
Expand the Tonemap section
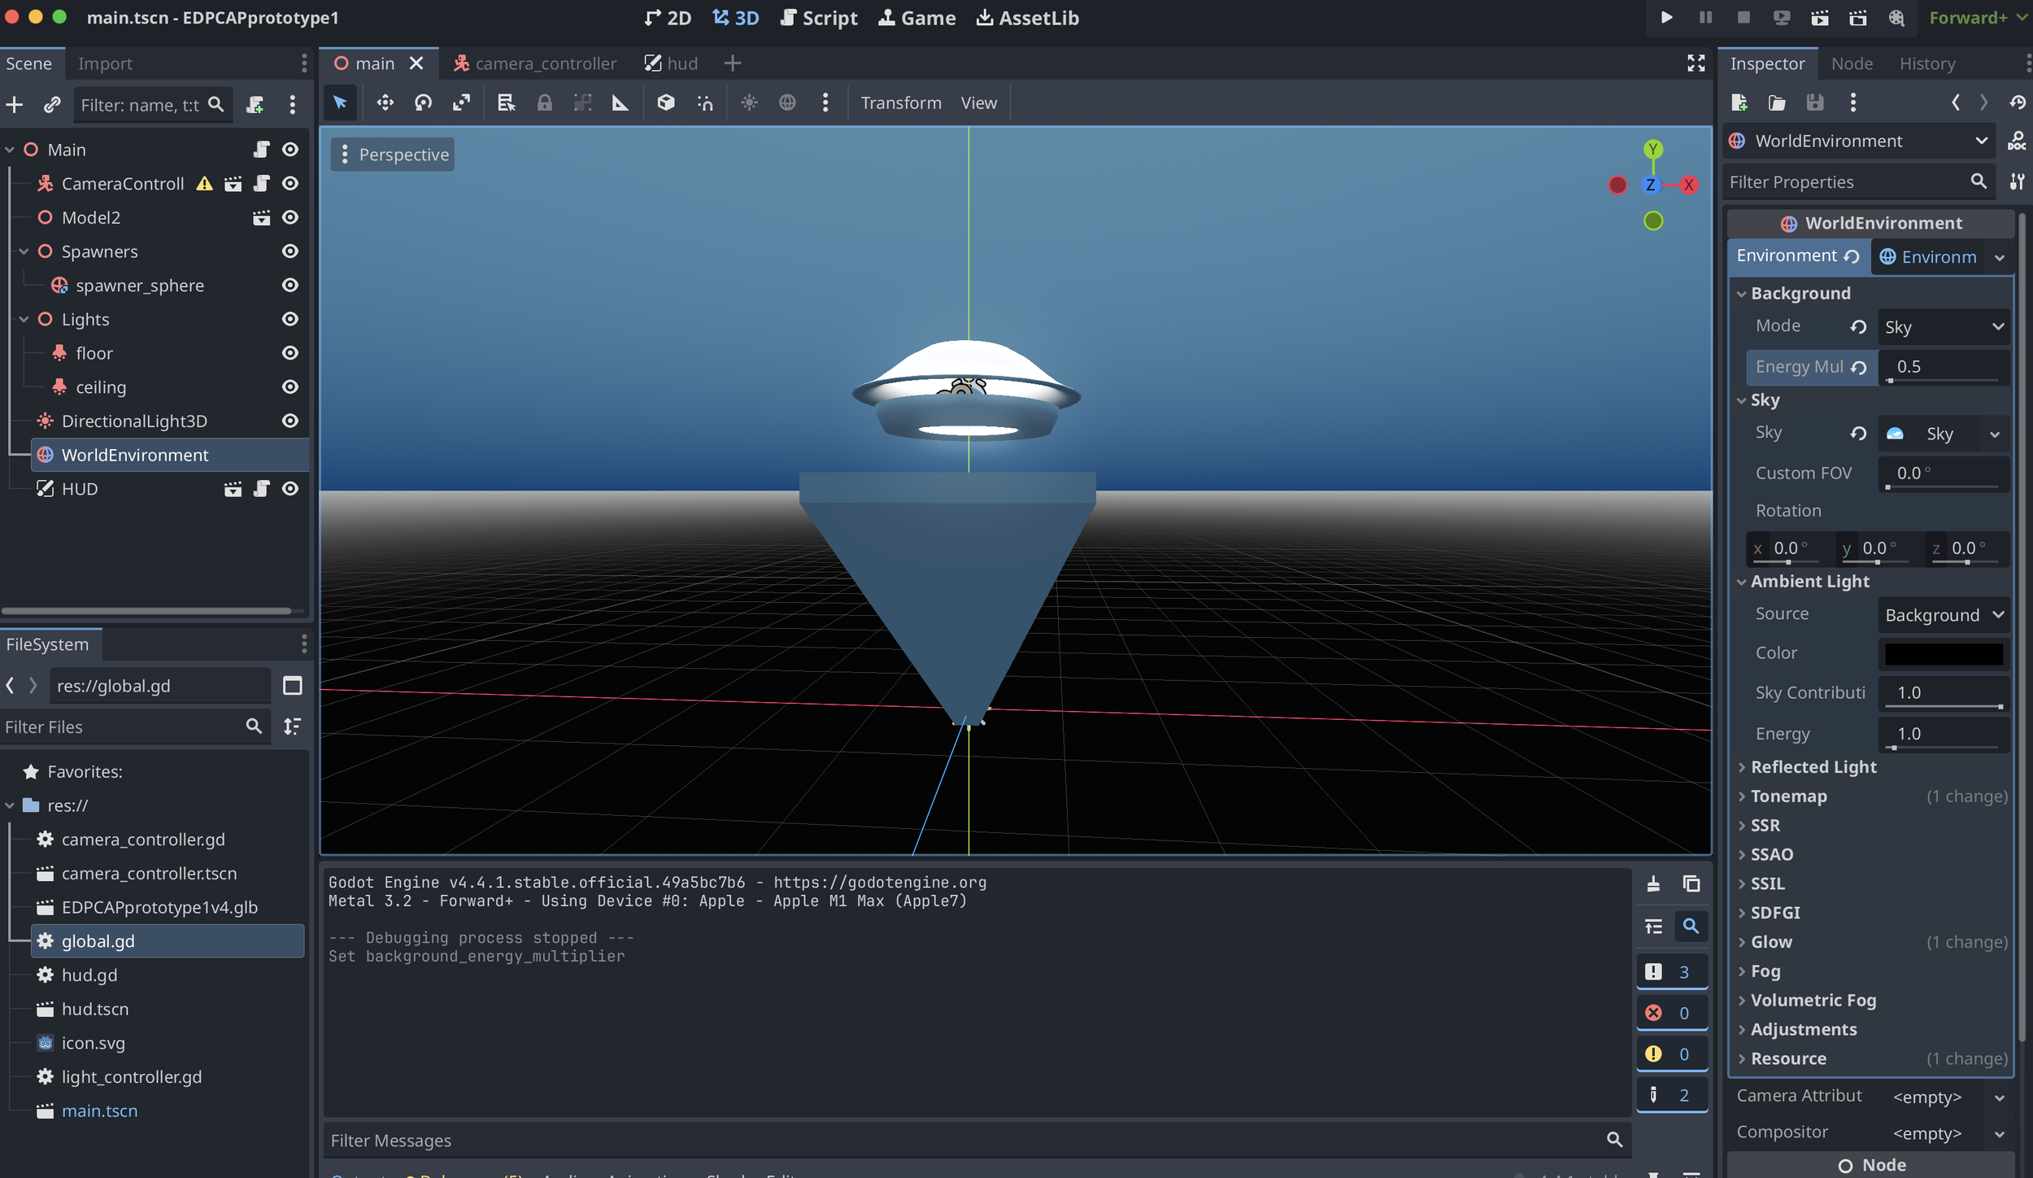[x=1788, y=796]
